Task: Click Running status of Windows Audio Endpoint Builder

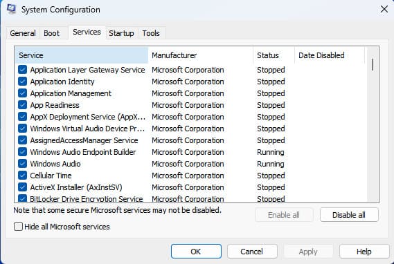Action: click(x=271, y=152)
